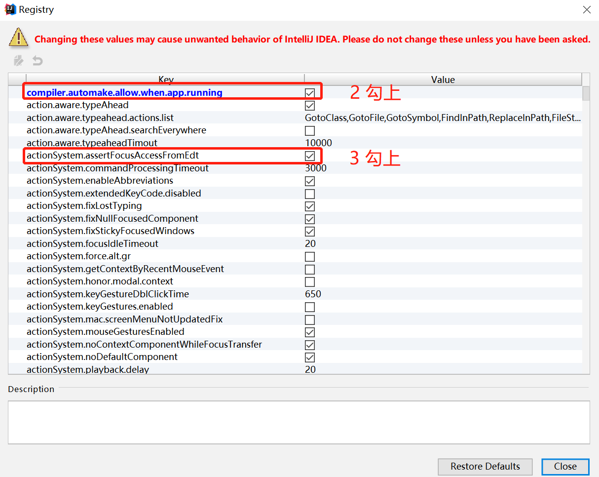This screenshot has height=477, width=599.
Task: Select actionSystem.keyGestureDblClickTime key
Action: 108,294
